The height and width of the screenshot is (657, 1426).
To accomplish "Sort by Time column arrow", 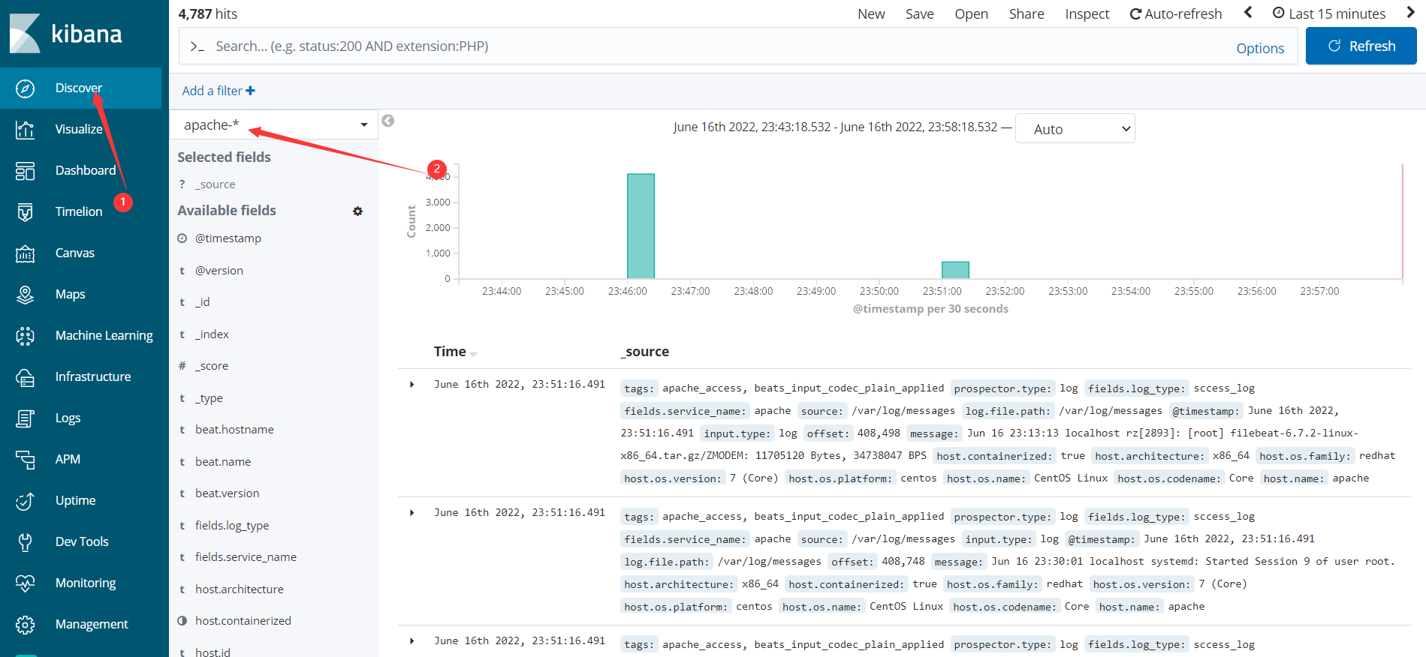I will tap(473, 353).
